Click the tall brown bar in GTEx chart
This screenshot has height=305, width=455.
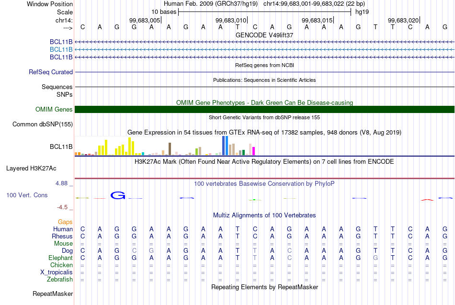click(x=170, y=149)
